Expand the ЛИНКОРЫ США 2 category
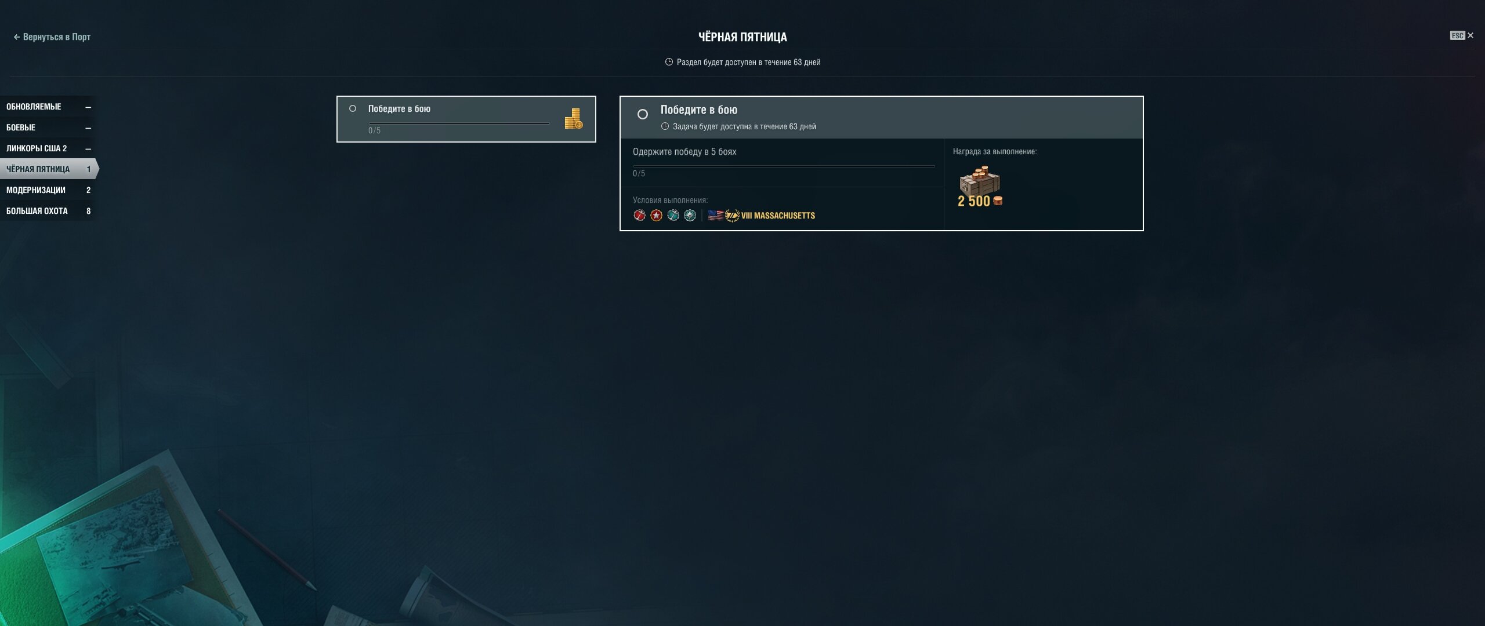This screenshot has width=1485, height=626. [47, 148]
